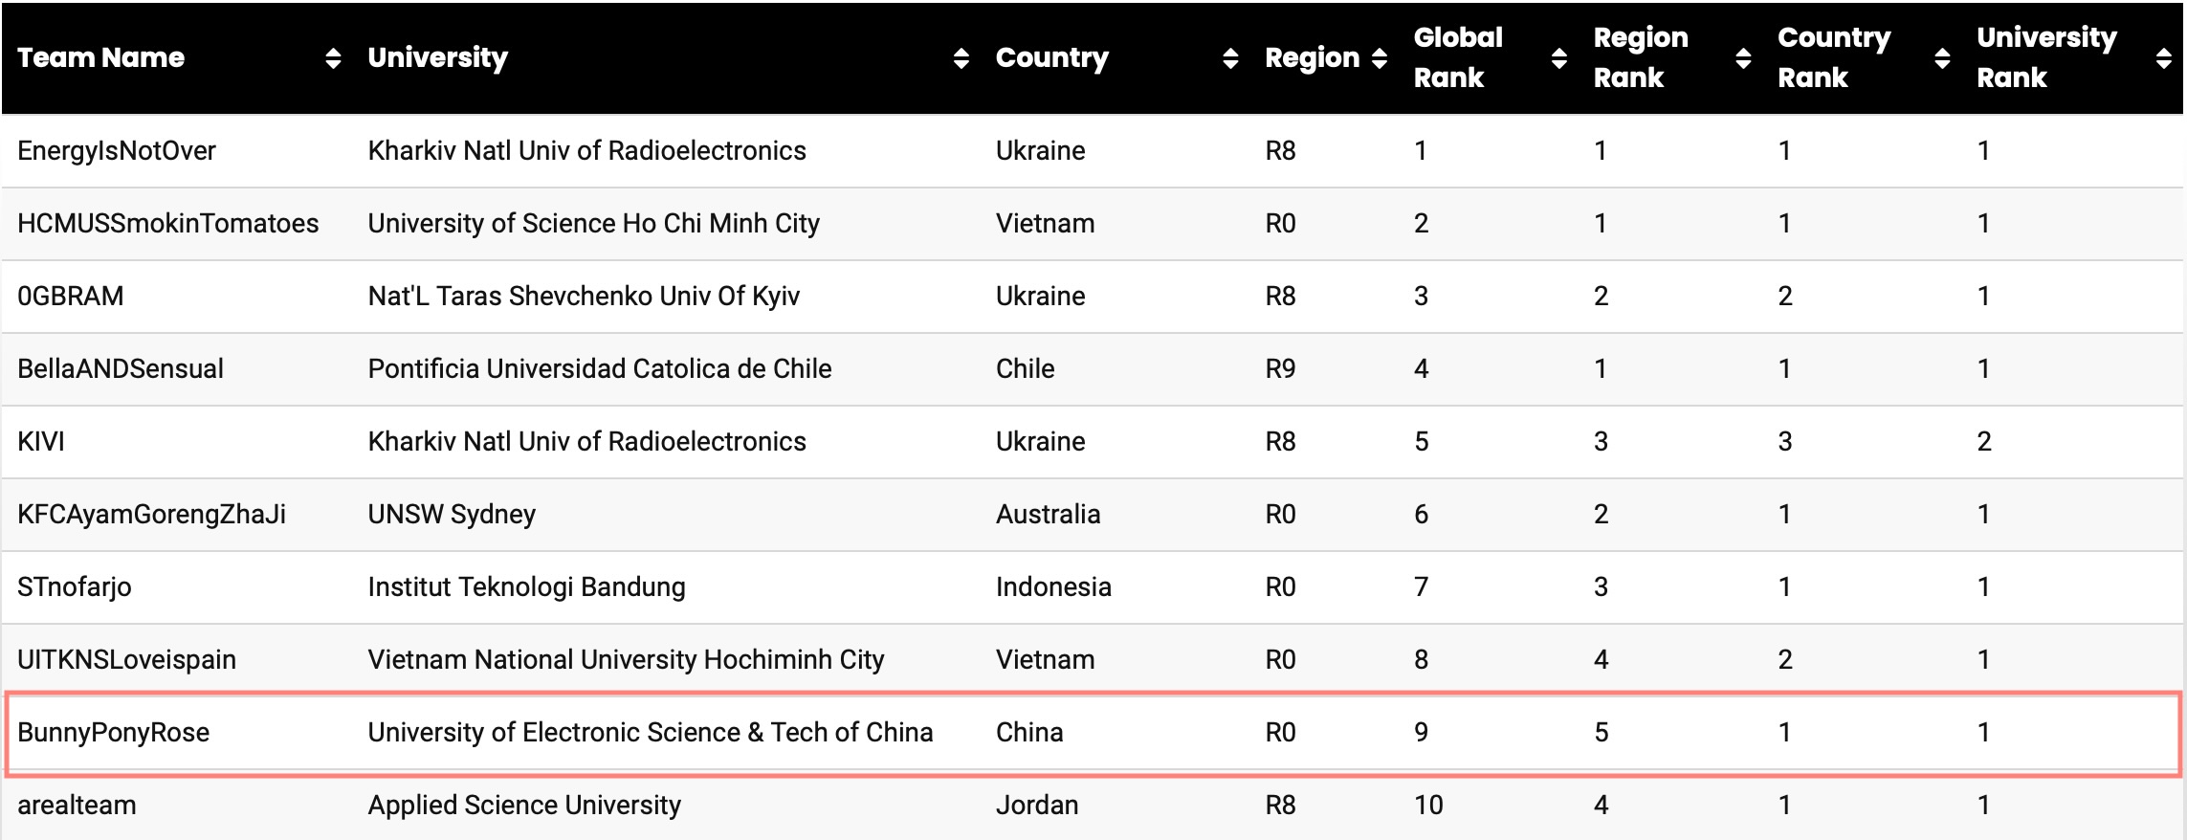The height and width of the screenshot is (840, 2187).
Task: Click UNSW Sydney university cell
Action: click(x=452, y=515)
